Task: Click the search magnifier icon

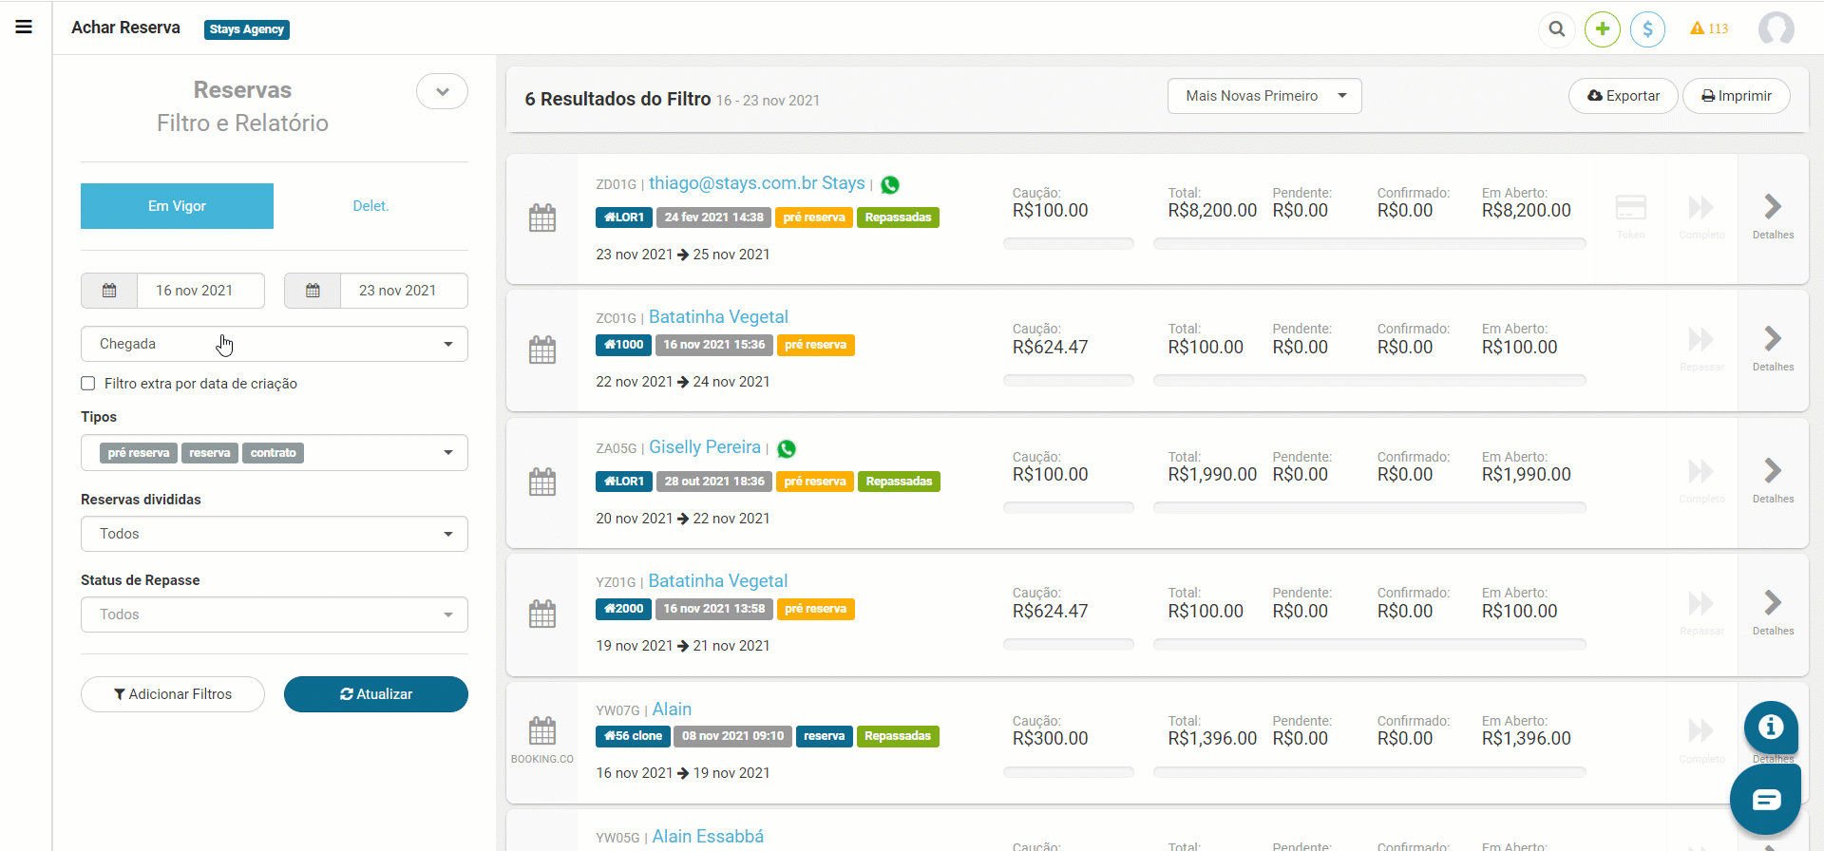Action: 1556,28
